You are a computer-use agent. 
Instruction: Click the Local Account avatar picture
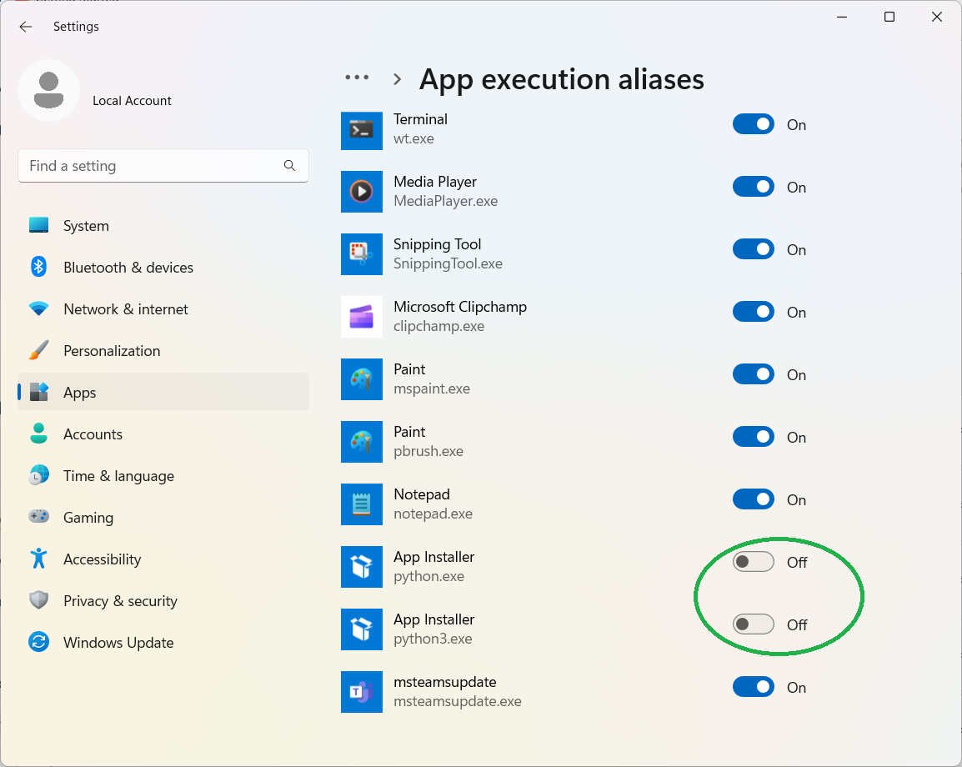pyautogui.click(x=49, y=90)
